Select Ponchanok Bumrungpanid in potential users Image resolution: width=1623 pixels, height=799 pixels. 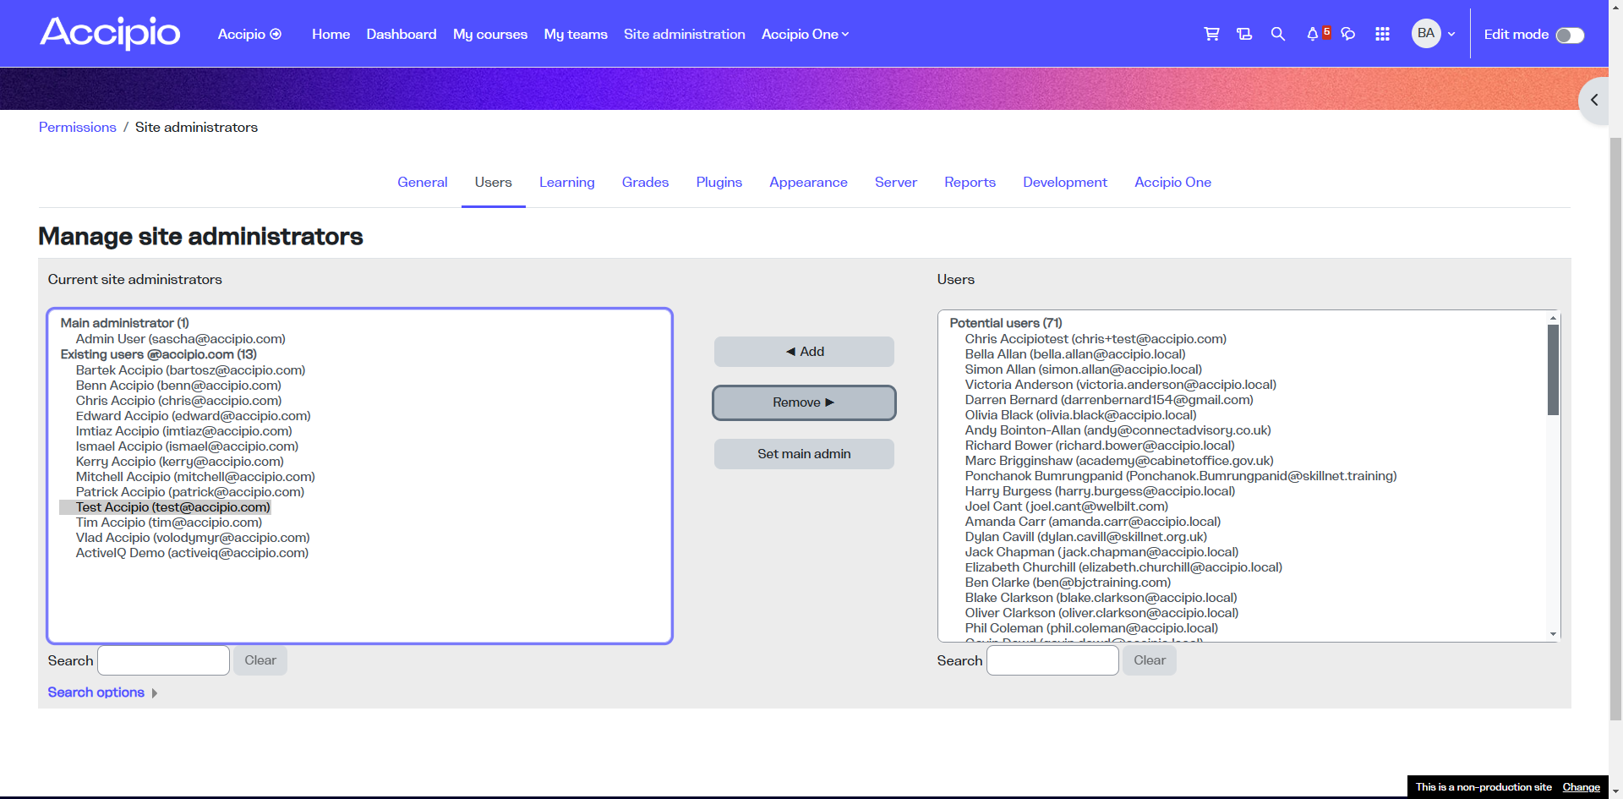[1180, 476]
